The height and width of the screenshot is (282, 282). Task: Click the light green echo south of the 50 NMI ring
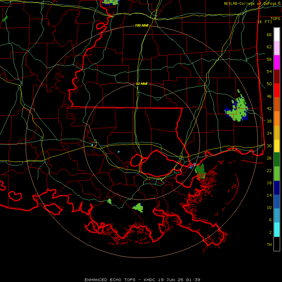pyautogui.click(x=138, y=207)
